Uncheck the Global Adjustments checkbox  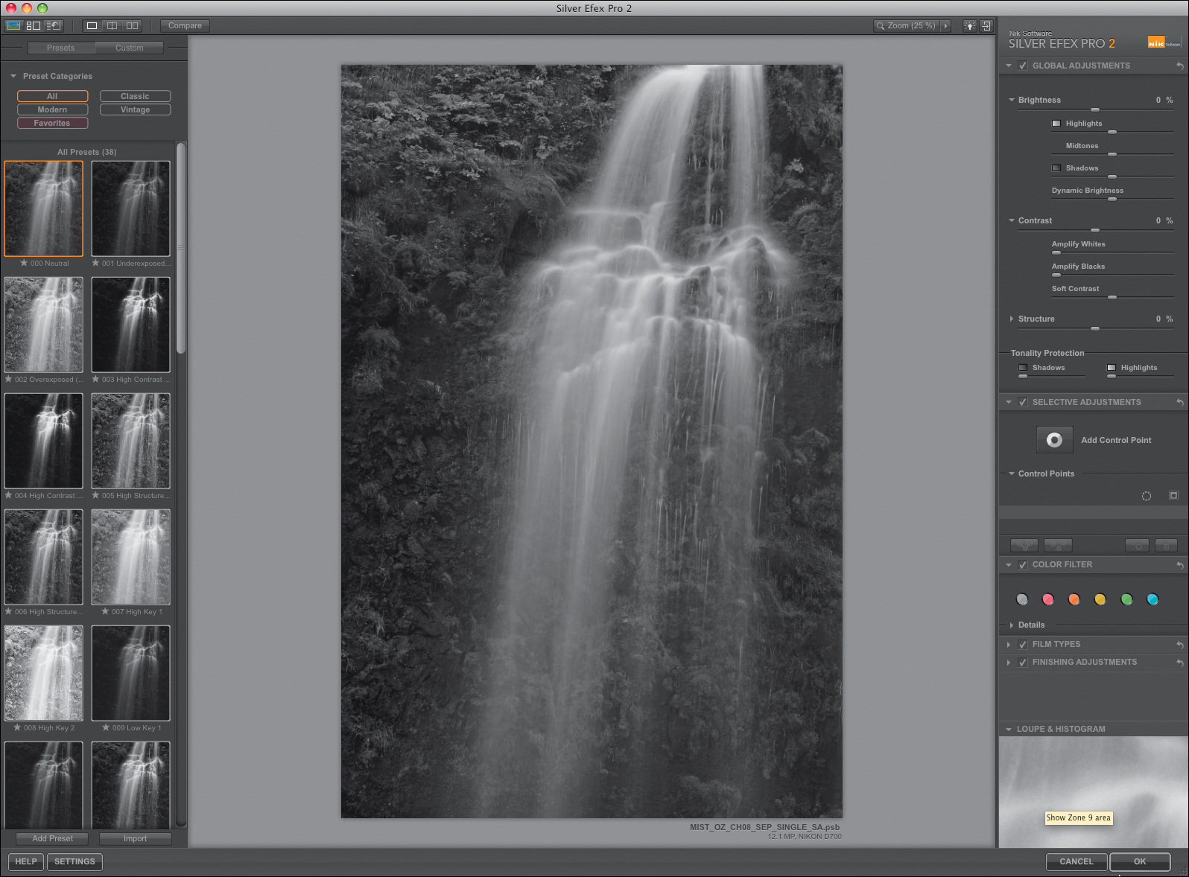(1023, 66)
